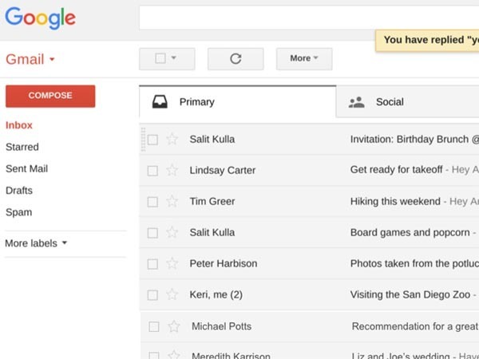Click the 'You have replied' notification banner
The width and height of the screenshot is (479, 359).
(x=427, y=41)
